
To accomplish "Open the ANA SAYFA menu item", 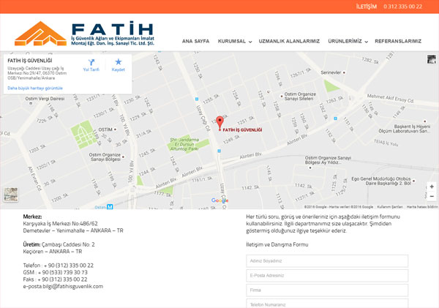I will 195,41.
